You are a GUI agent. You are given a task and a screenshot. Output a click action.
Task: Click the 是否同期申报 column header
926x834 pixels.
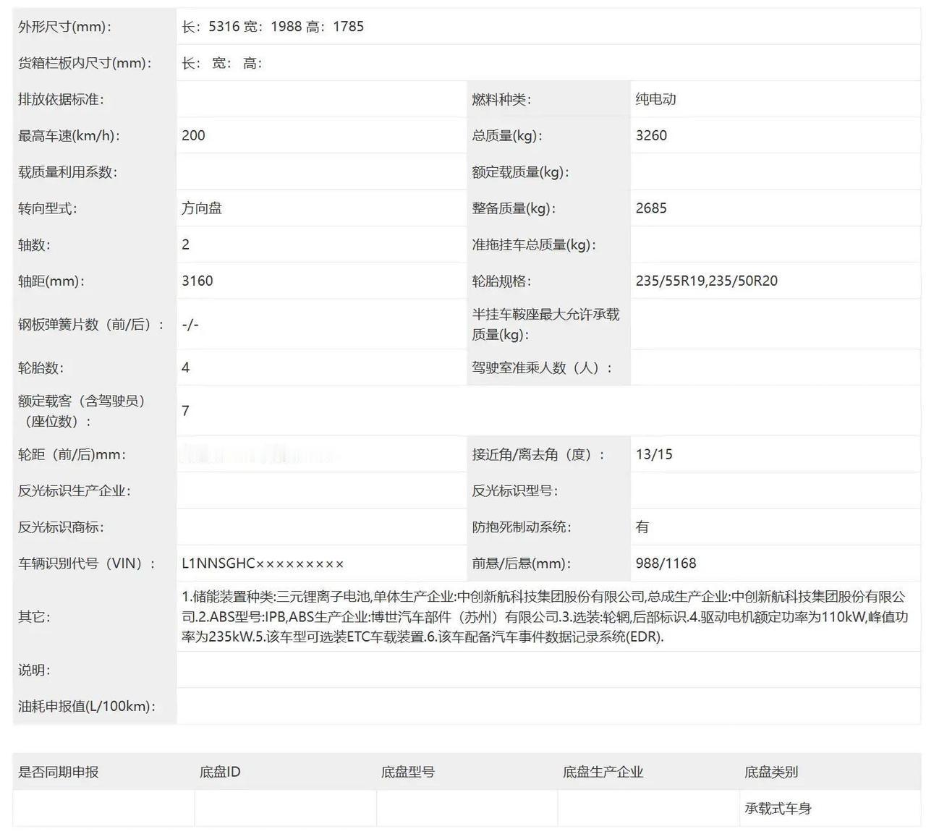[56, 772]
